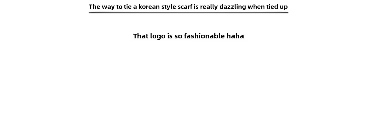Click the first word "The" of the headline
This screenshot has width=377, height=121.
point(95,7)
